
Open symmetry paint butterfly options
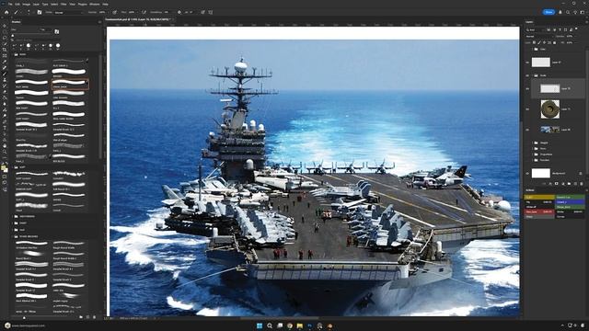point(211,12)
